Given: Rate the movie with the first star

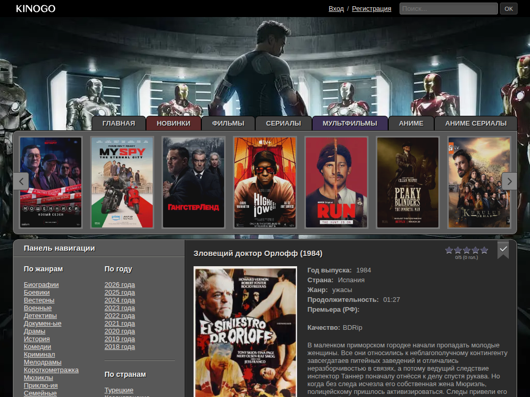Looking at the screenshot, I should click(x=449, y=250).
